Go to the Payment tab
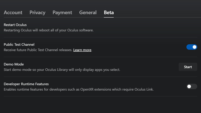This screenshot has height=113, width=201. (x=62, y=12)
